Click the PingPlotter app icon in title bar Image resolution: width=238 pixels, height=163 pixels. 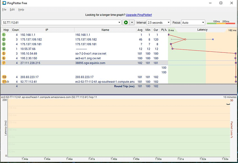pyautogui.click(x=3, y=3)
